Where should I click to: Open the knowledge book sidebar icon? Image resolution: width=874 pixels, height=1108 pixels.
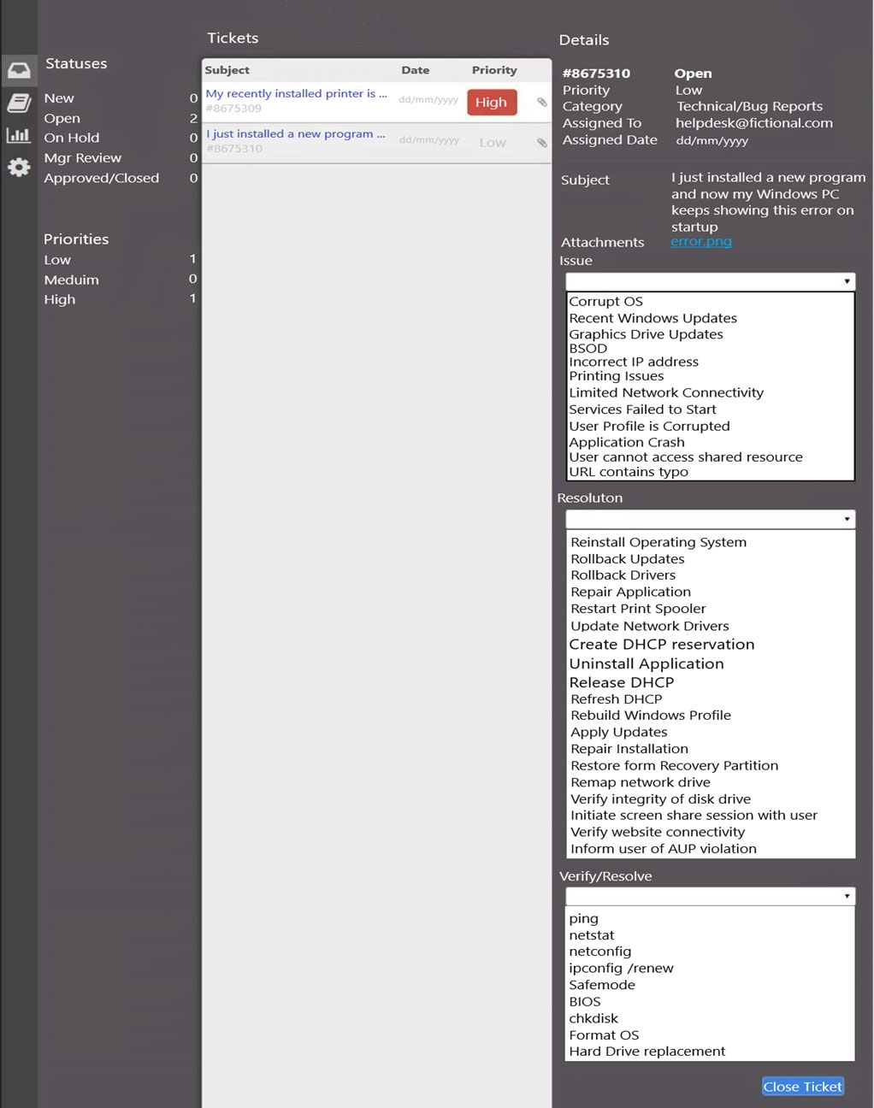pos(19,103)
